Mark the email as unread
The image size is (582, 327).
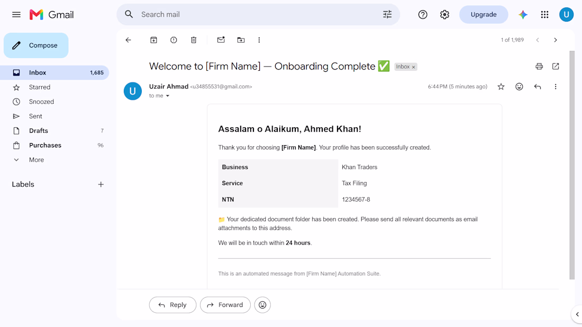(x=221, y=40)
